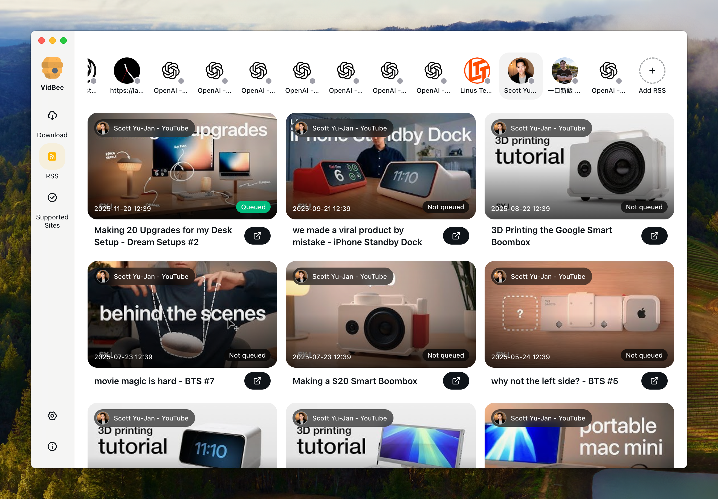Open Making a $20 Smart Boombox external link
Viewport: 718px width, 499px height.
[x=456, y=381]
